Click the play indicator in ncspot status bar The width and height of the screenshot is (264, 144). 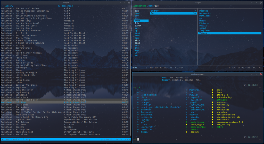3,139
